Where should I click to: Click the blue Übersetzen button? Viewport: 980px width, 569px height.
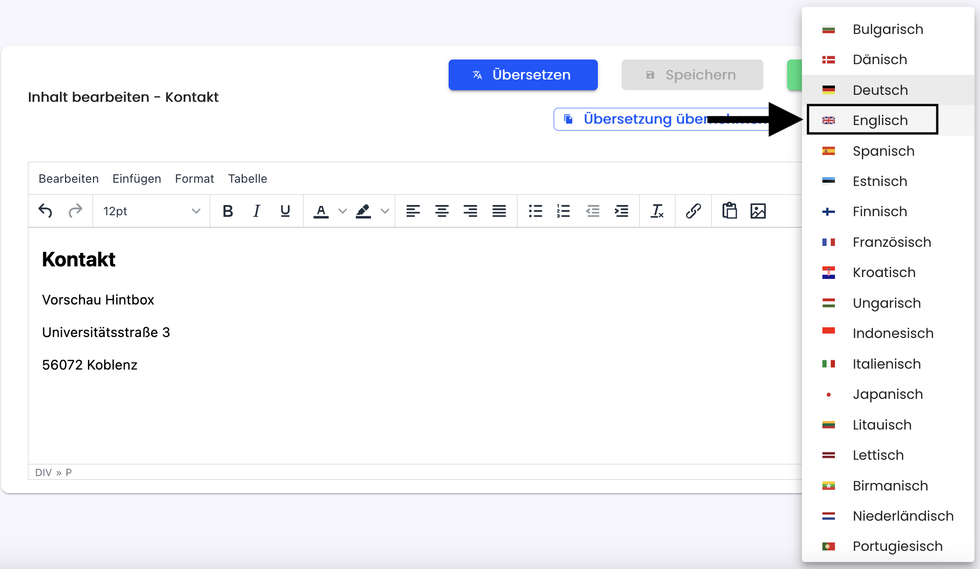click(x=523, y=75)
